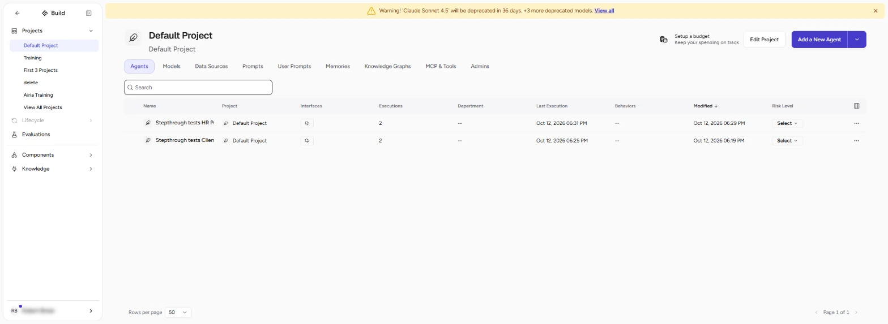Open the Rows per page dropdown
The width and height of the screenshot is (888, 324).
[x=178, y=312]
